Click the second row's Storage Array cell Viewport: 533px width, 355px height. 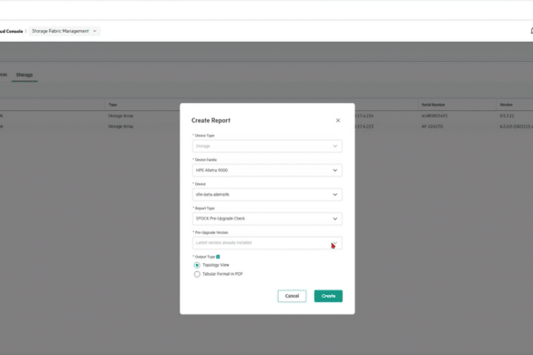point(120,127)
